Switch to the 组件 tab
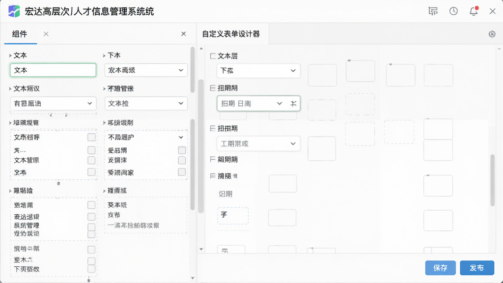Screen dimensions: 503x283 click(20, 34)
